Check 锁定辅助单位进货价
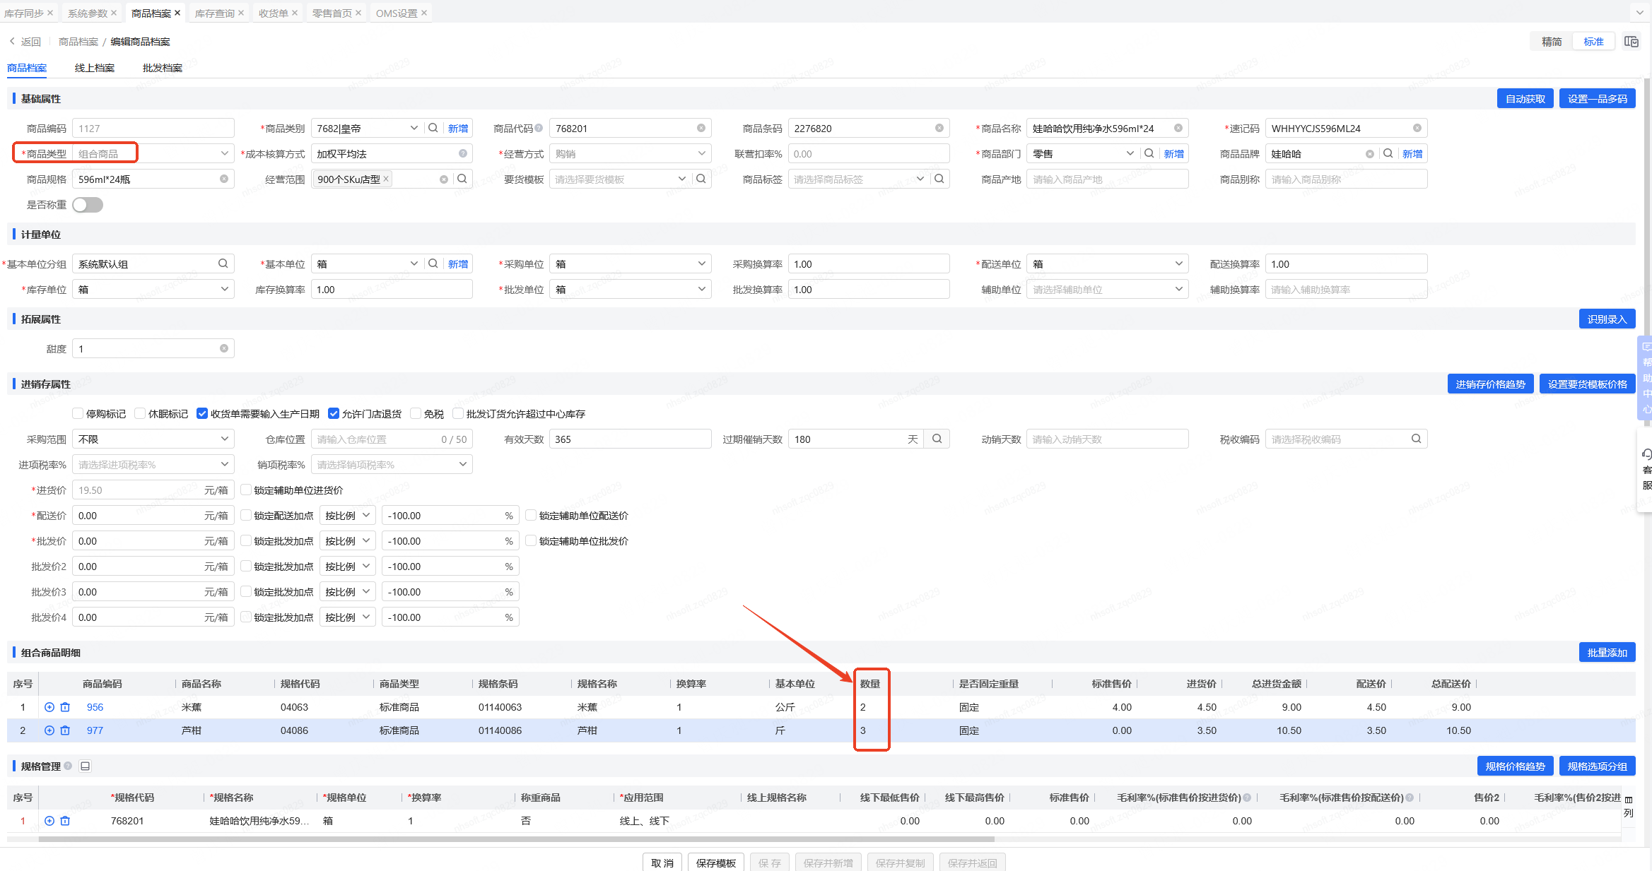 point(246,490)
